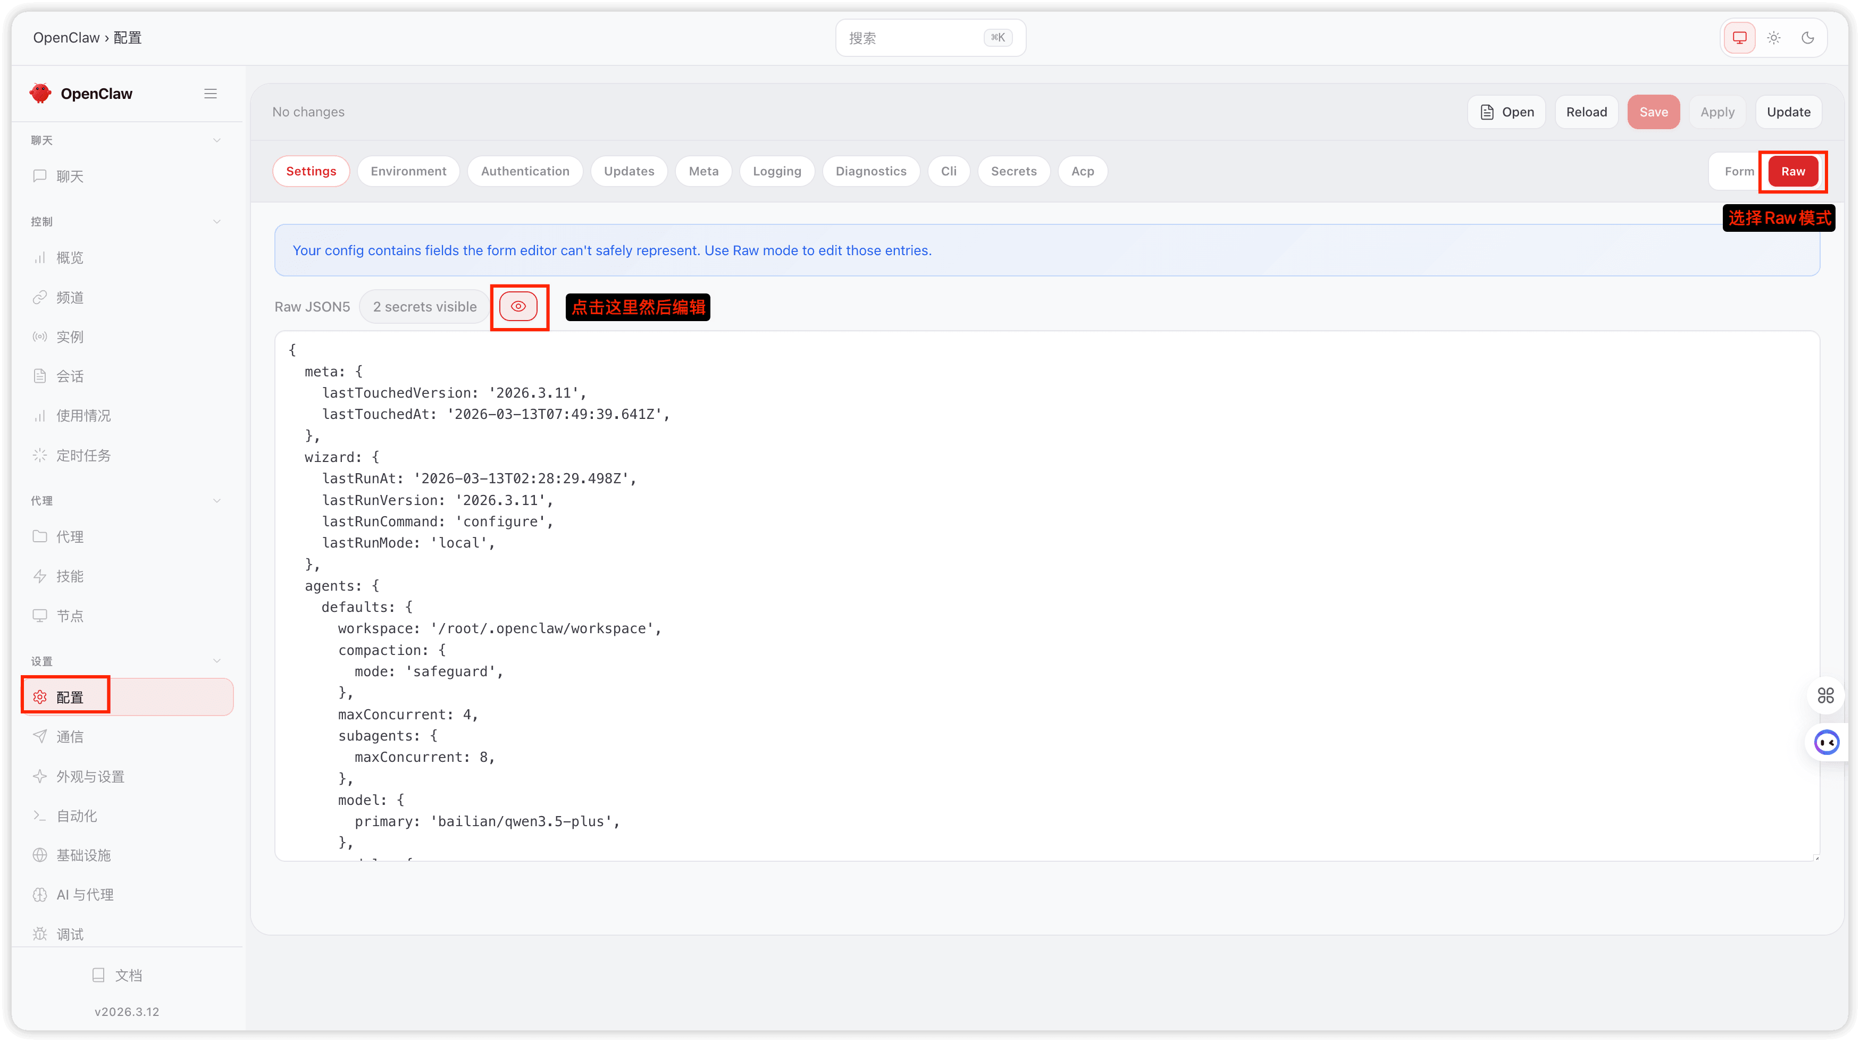Switch editor to Form mode
Screen dimensions: 1860x1042
[1738, 171]
